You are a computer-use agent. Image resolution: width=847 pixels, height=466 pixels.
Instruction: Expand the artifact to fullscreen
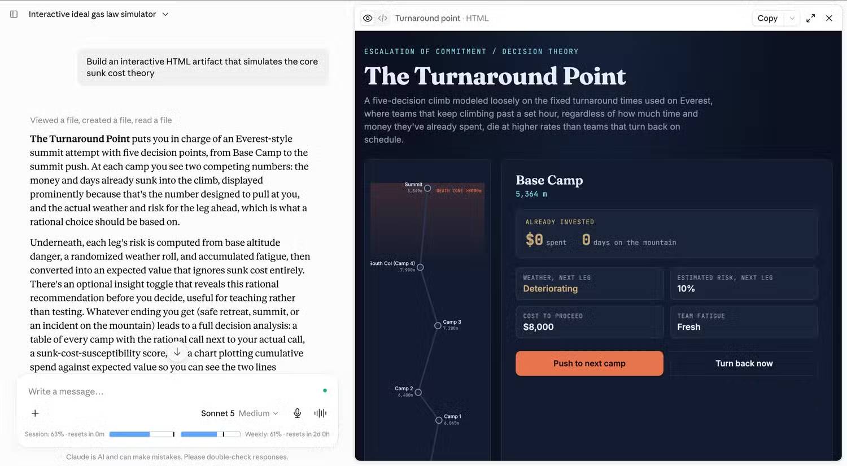tap(811, 18)
